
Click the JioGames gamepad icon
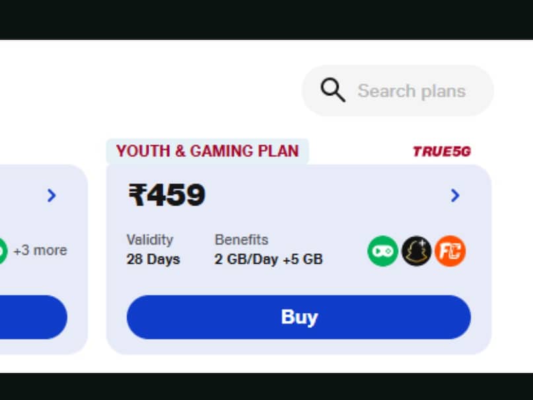[382, 250]
